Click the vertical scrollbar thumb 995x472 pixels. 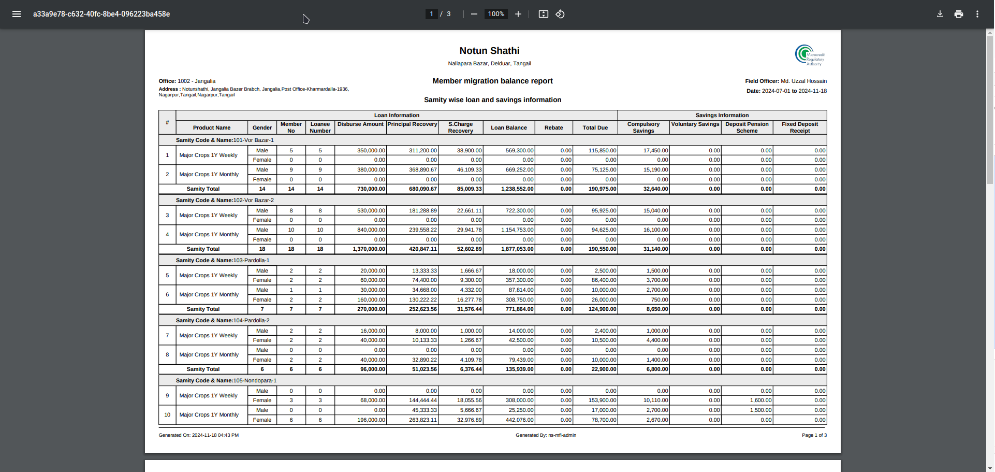tap(990, 110)
